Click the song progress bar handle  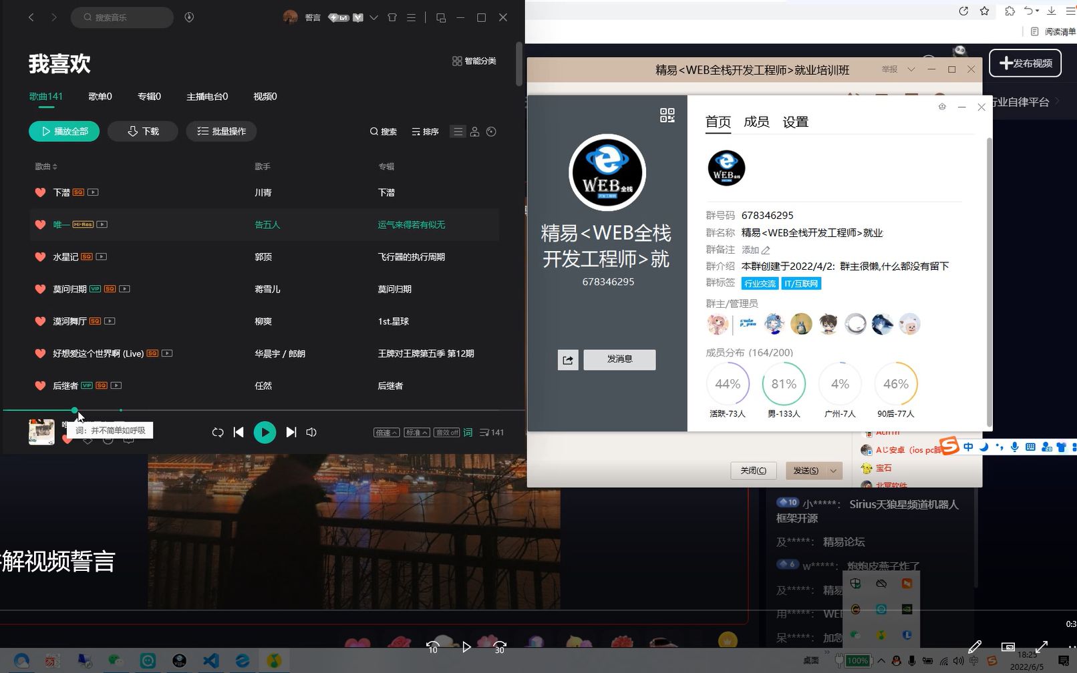point(74,410)
